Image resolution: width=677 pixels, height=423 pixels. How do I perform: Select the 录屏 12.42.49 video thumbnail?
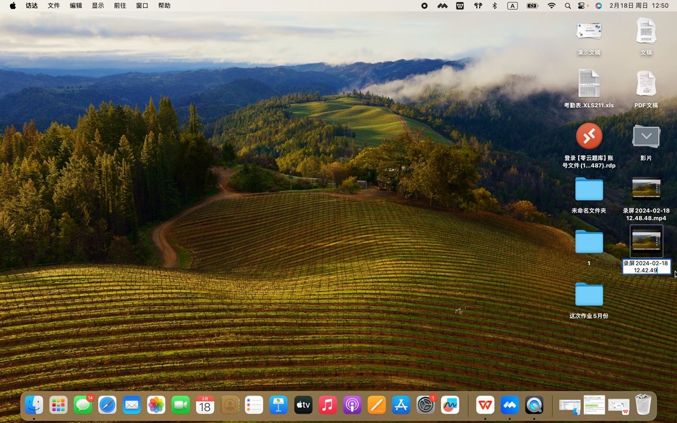coord(646,241)
